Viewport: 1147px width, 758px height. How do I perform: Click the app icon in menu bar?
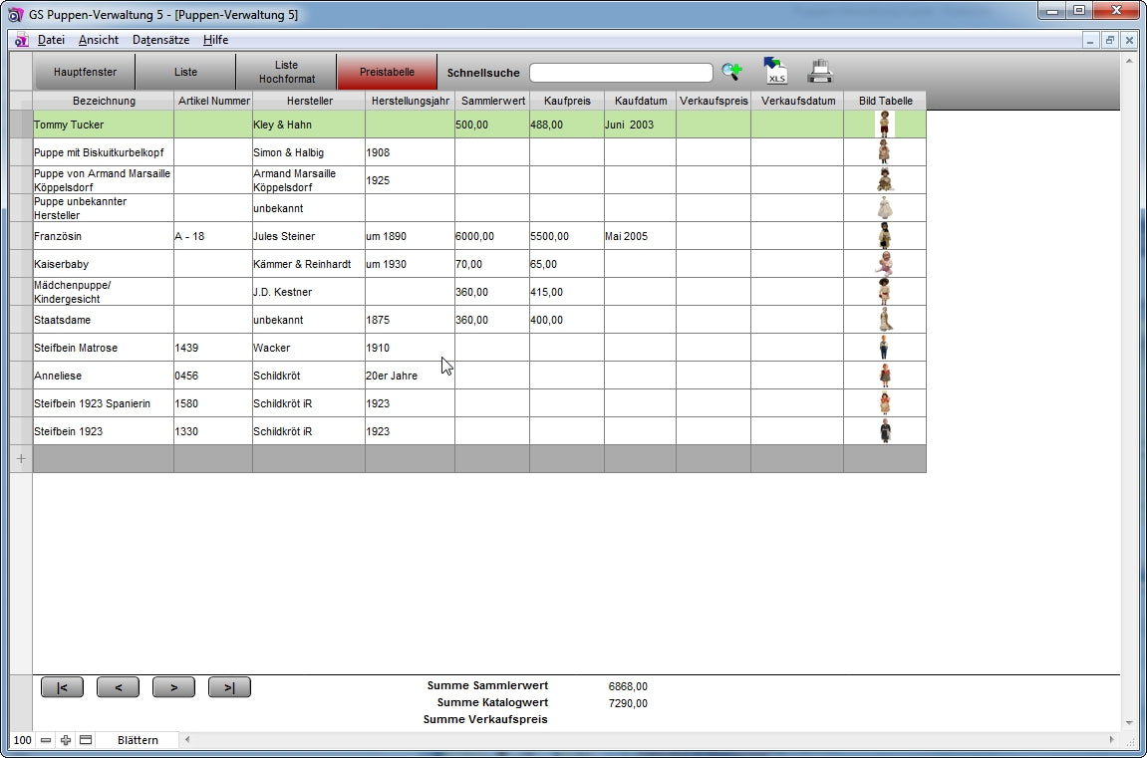pos(20,40)
